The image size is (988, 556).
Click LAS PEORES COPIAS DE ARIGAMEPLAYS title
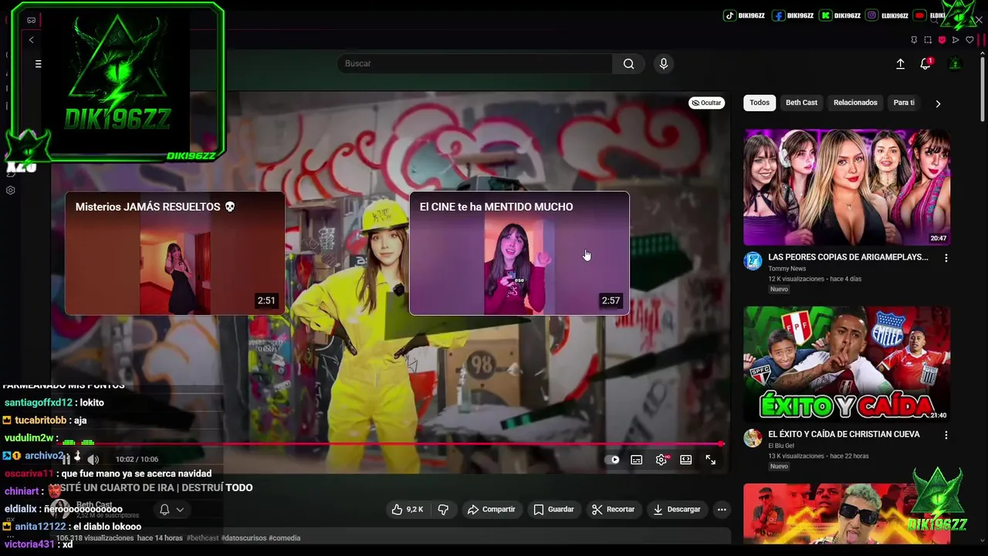tap(848, 258)
